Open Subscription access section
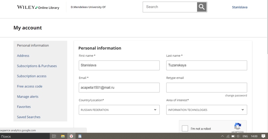268x139 pixels. [x=31, y=76]
